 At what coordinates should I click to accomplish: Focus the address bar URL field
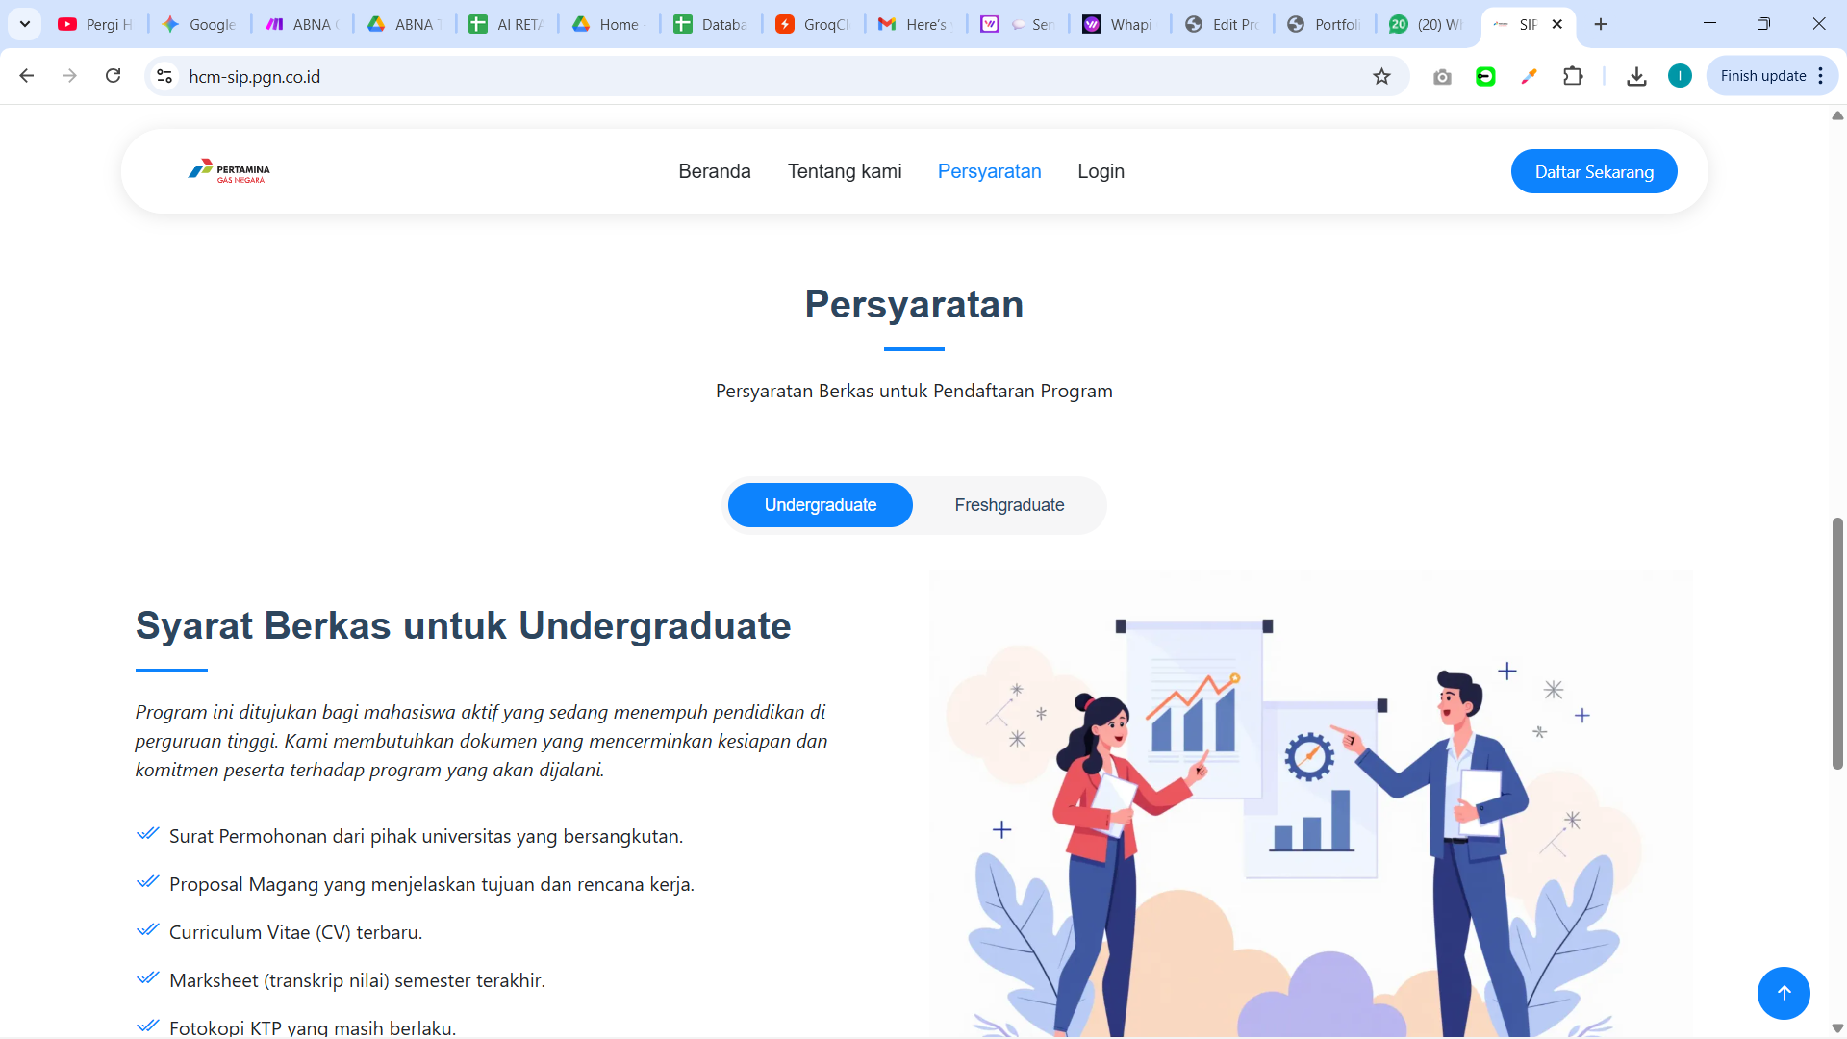click(770, 76)
